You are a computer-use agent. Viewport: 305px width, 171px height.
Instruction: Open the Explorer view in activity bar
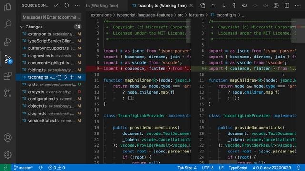(x=8, y=8)
